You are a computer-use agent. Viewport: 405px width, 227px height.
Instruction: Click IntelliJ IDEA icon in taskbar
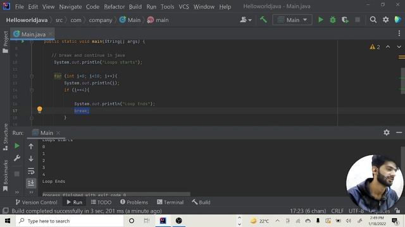coord(163,221)
